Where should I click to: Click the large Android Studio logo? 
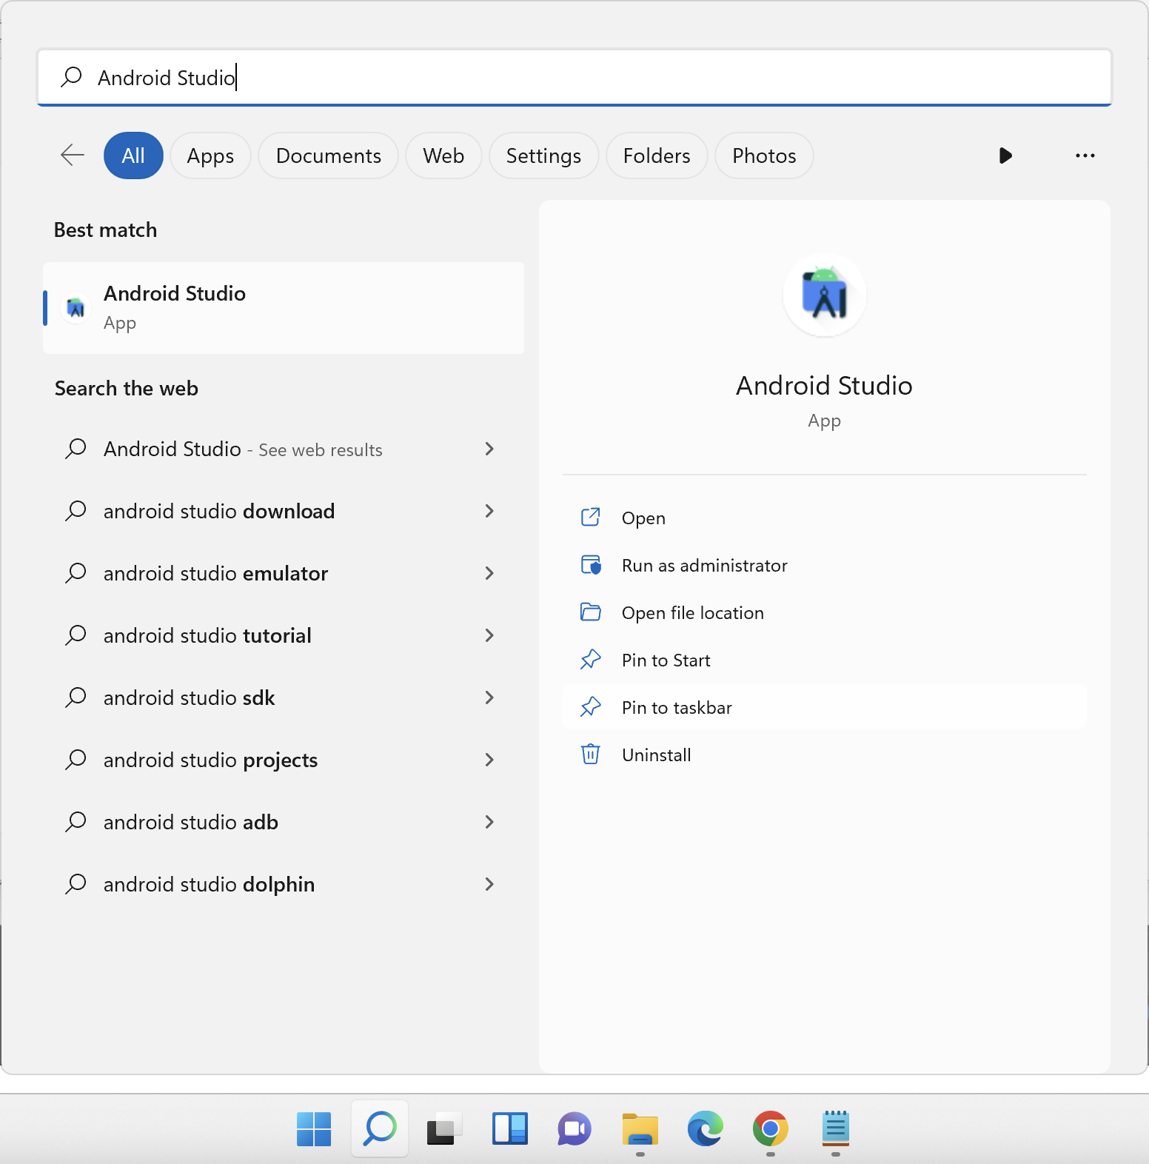click(825, 295)
